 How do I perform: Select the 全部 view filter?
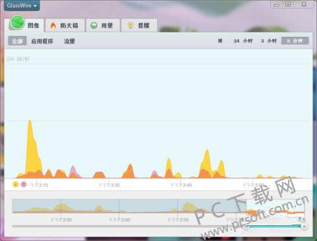pos(17,41)
